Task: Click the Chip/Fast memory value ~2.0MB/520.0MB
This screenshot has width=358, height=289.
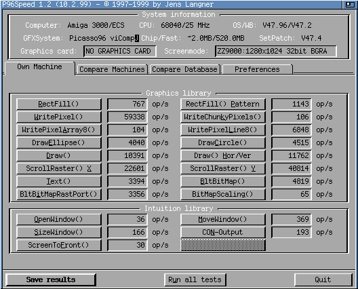Action: point(216,38)
